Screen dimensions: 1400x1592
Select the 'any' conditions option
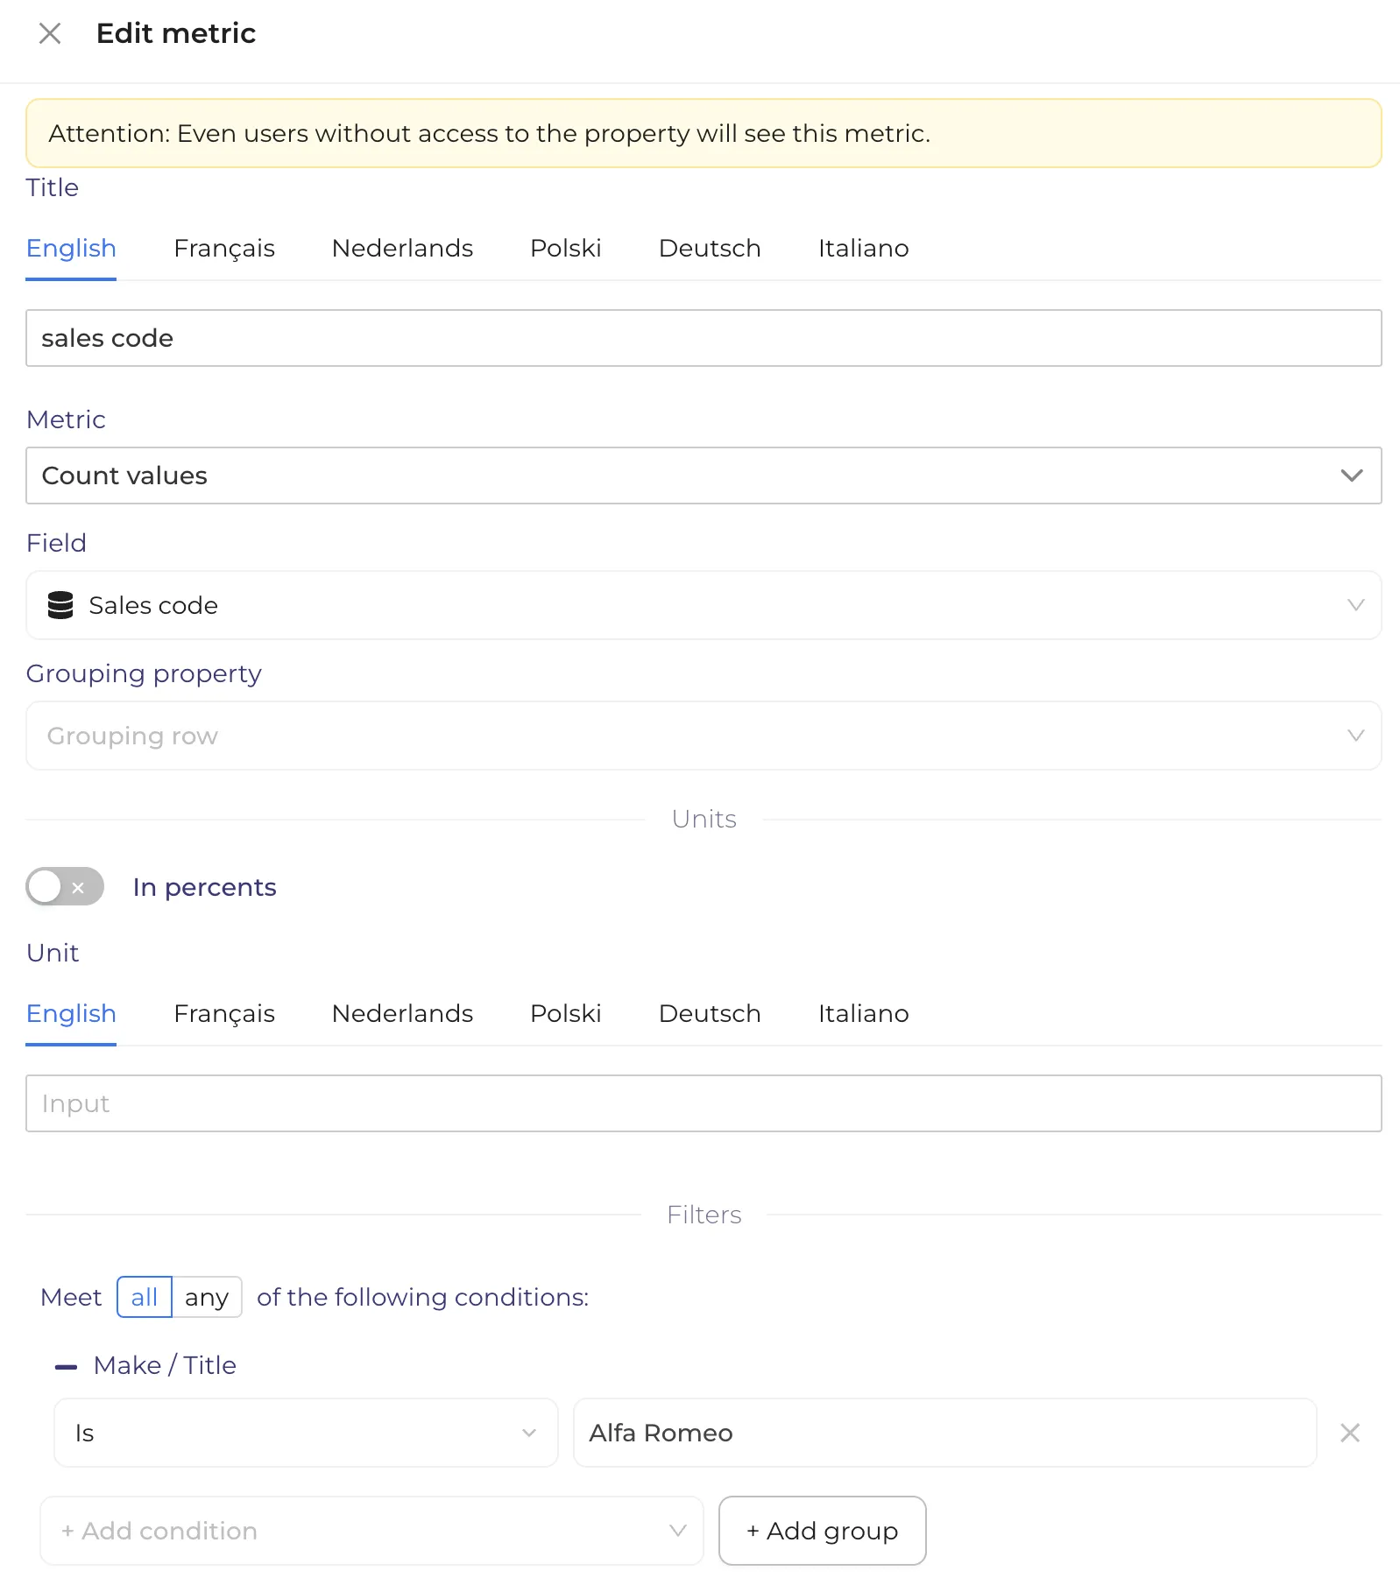(207, 1297)
